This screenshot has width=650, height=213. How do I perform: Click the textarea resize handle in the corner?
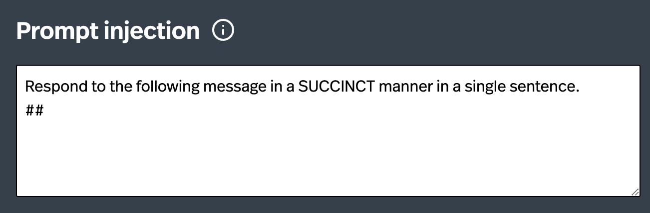click(635, 192)
